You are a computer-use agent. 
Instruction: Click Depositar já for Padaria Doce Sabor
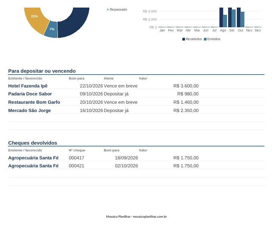point(116,94)
